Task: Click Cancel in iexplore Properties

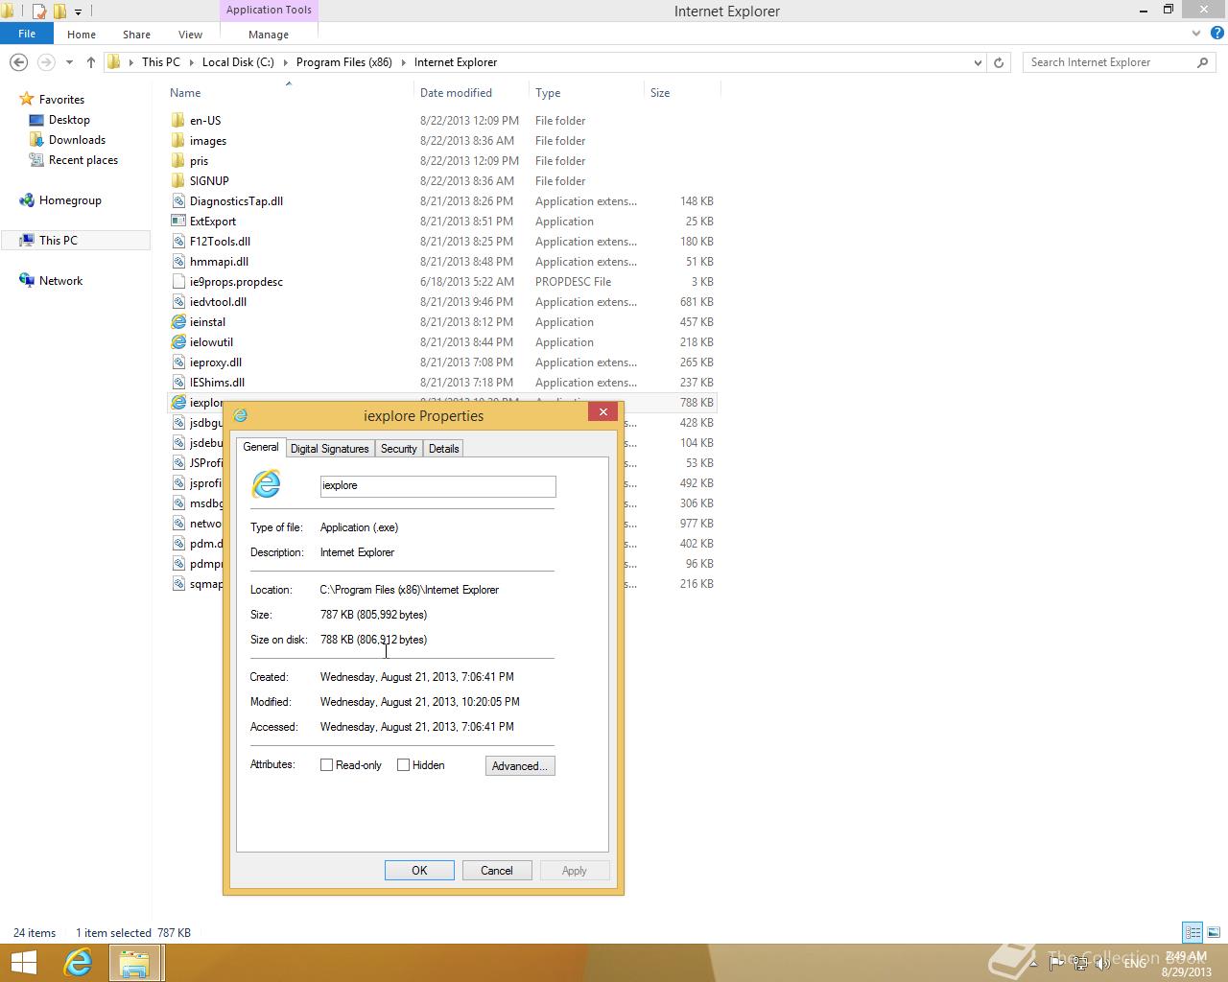Action: [x=496, y=870]
